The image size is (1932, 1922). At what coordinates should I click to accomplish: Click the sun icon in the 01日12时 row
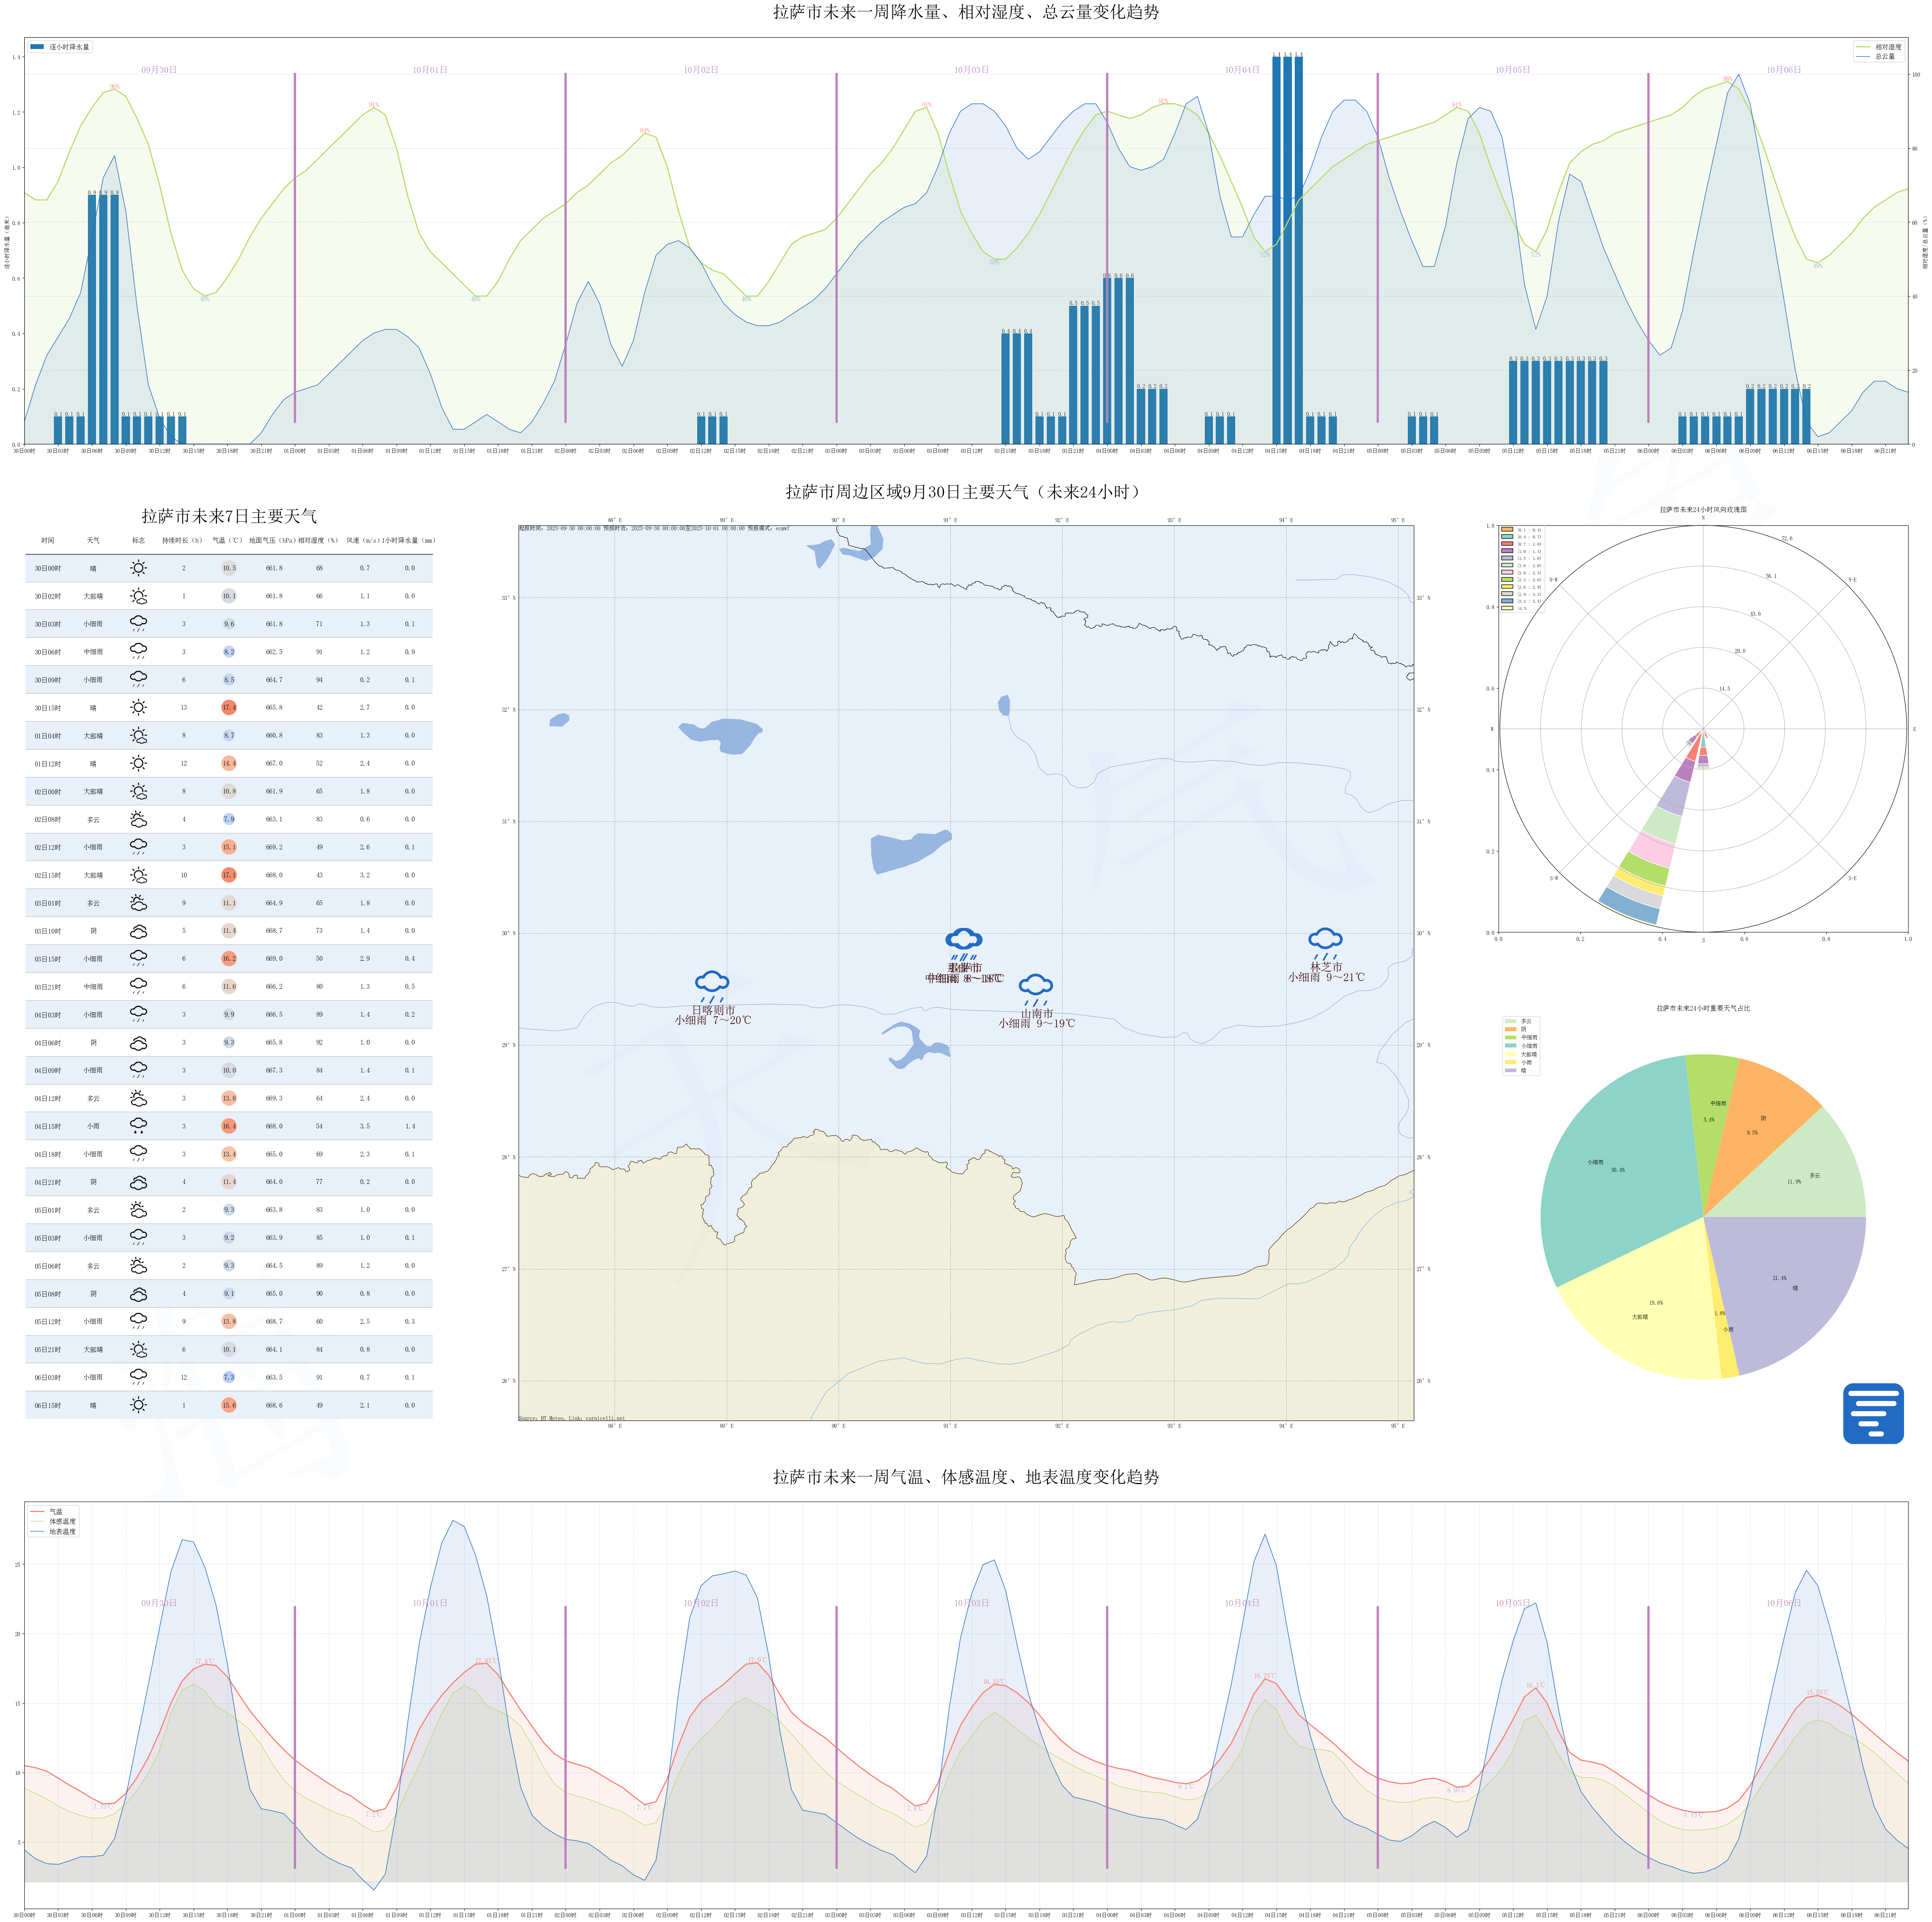(138, 763)
